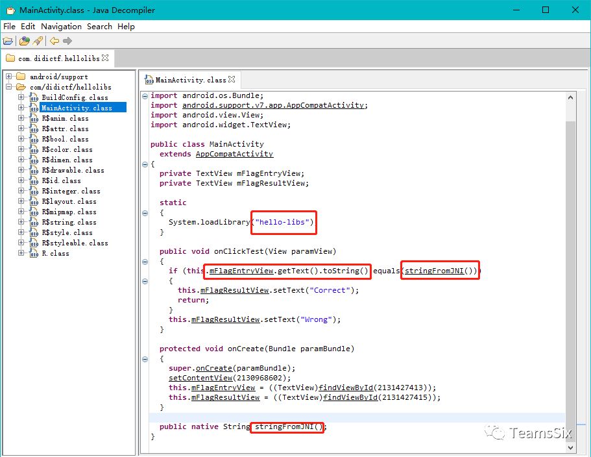Collapse the onClickTest method fold marker
Image resolution: width=591 pixels, height=457 pixels.
tap(145, 262)
